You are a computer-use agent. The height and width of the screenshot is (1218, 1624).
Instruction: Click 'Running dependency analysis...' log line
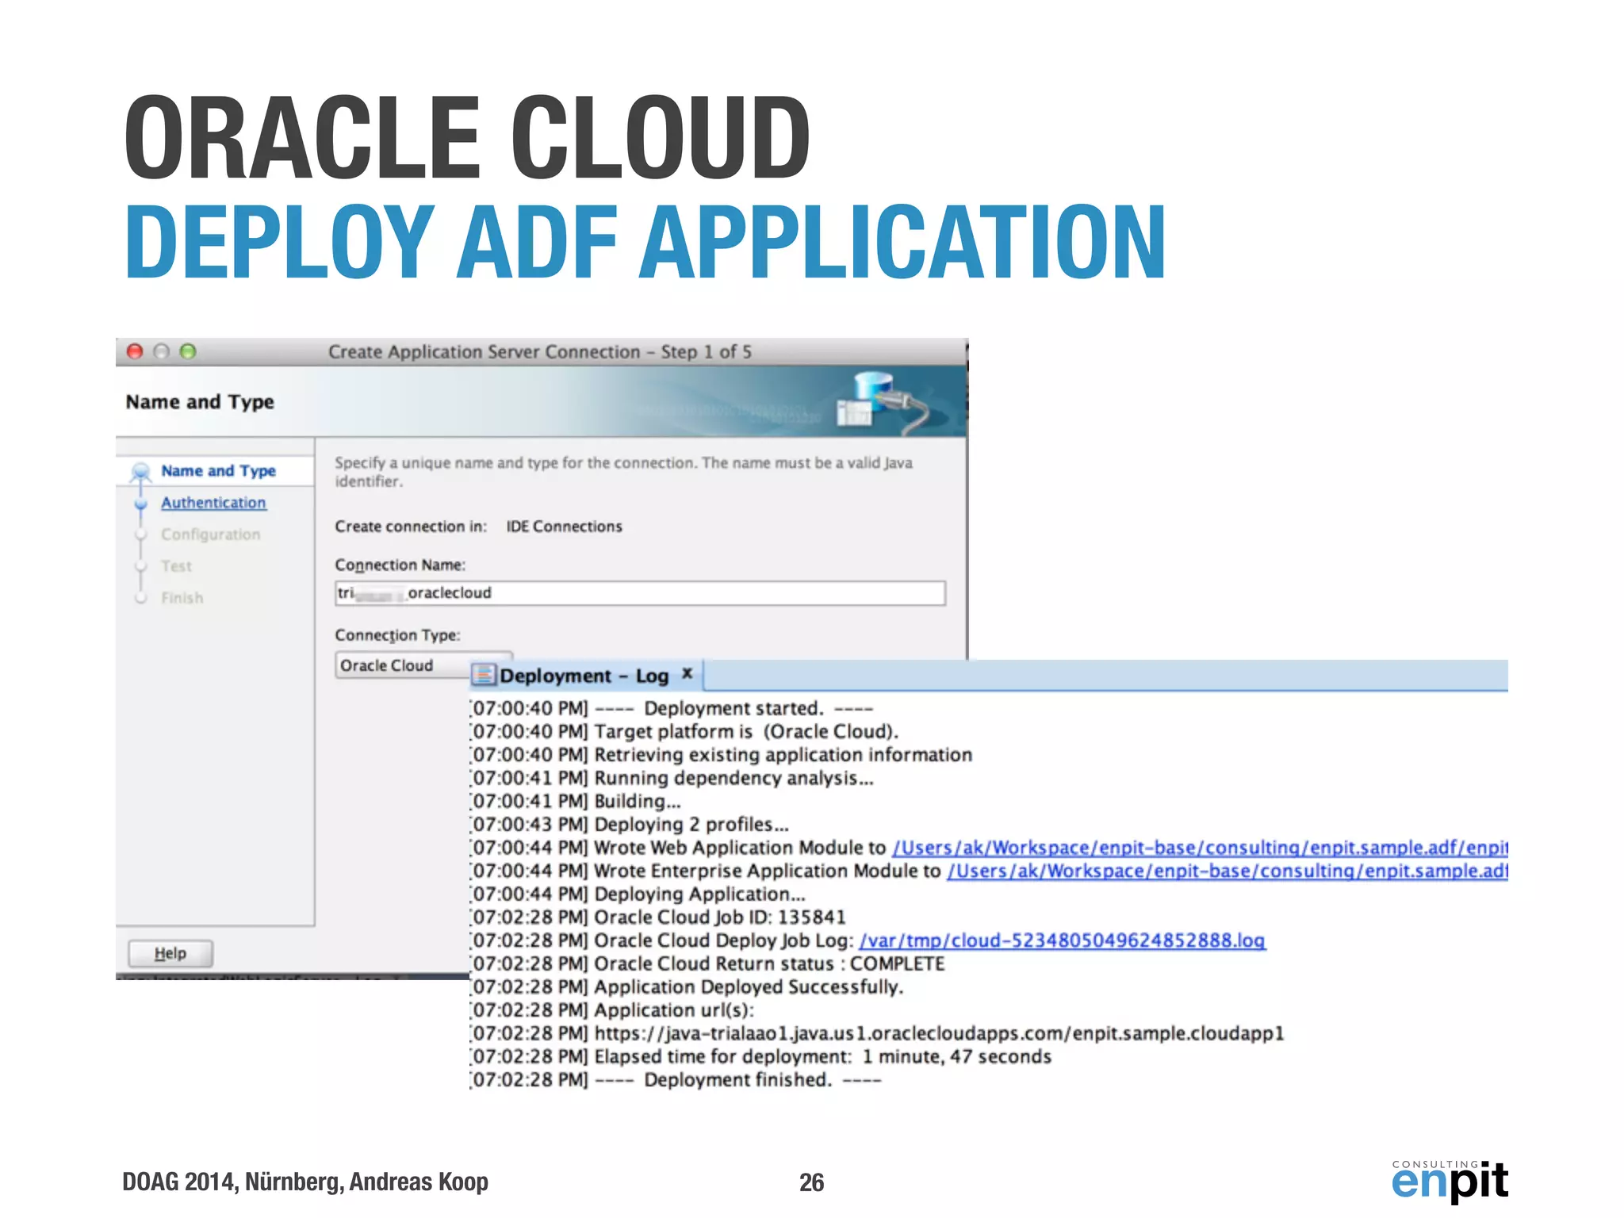(x=672, y=778)
